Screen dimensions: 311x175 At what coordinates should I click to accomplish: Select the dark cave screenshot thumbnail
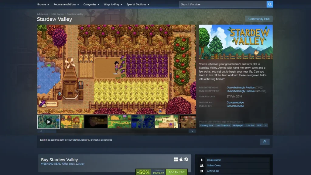[x=96, y=122]
